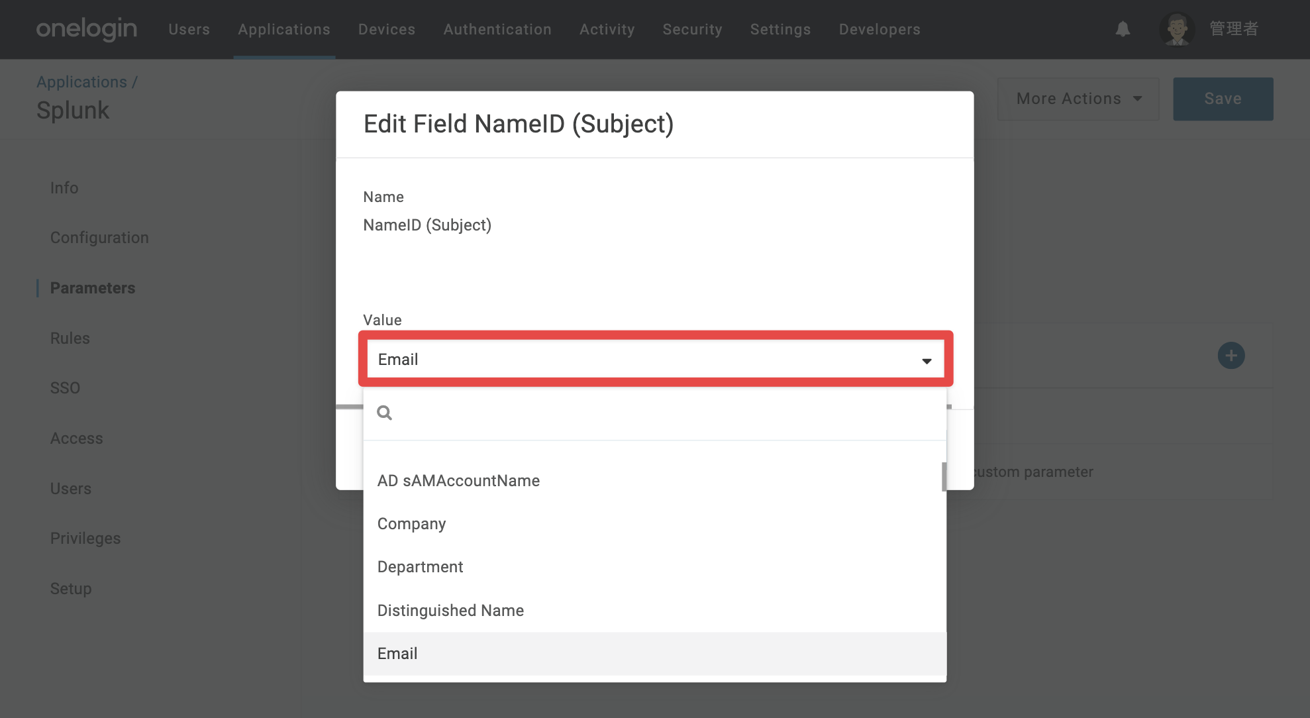Click the notification bell icon

click(x=1123, y=29)
